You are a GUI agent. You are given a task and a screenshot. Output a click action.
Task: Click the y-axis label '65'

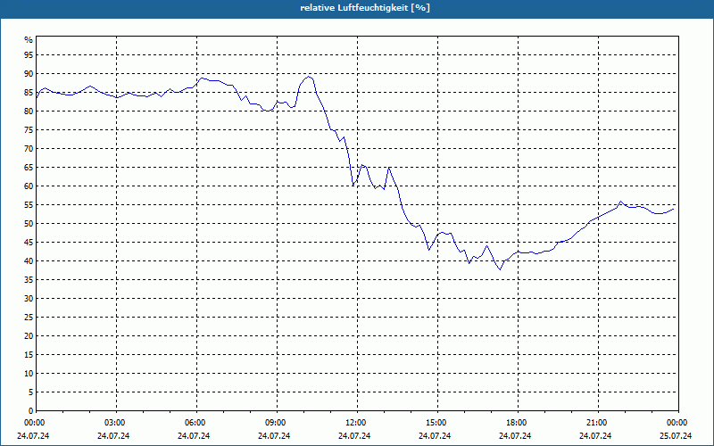click(29, 168)
